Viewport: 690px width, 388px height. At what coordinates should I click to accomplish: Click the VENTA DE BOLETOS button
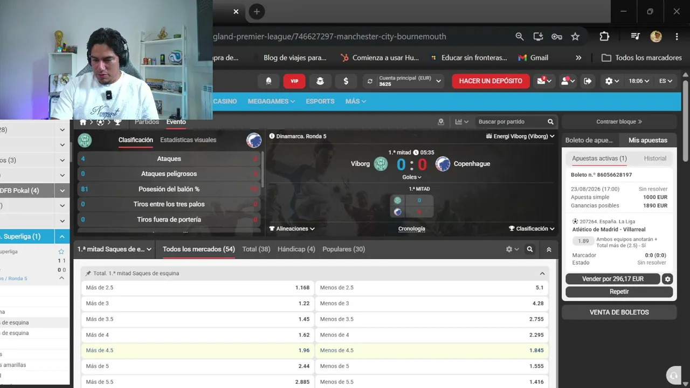pos(619,313)
